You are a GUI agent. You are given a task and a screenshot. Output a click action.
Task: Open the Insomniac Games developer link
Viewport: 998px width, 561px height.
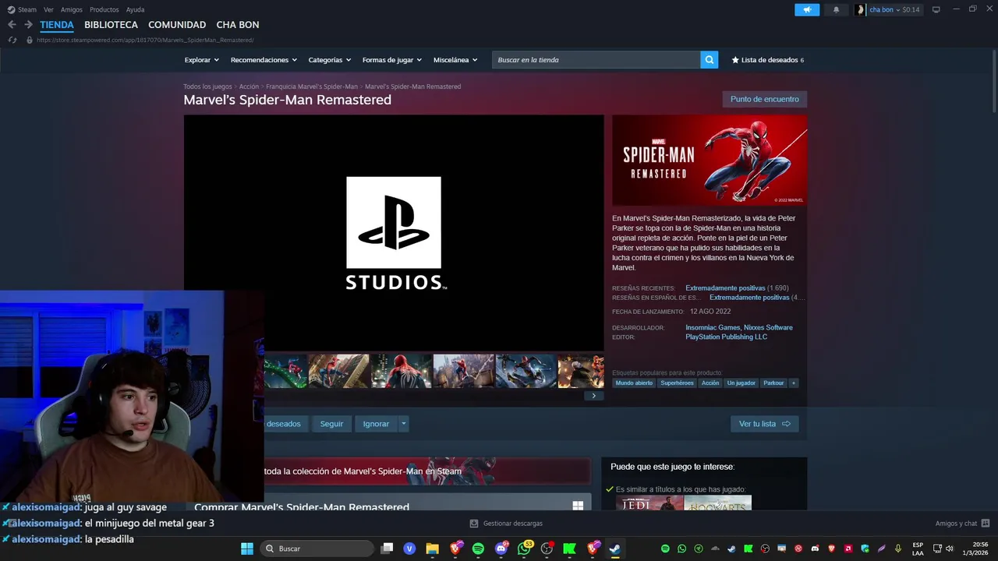(x=712, y=328)
